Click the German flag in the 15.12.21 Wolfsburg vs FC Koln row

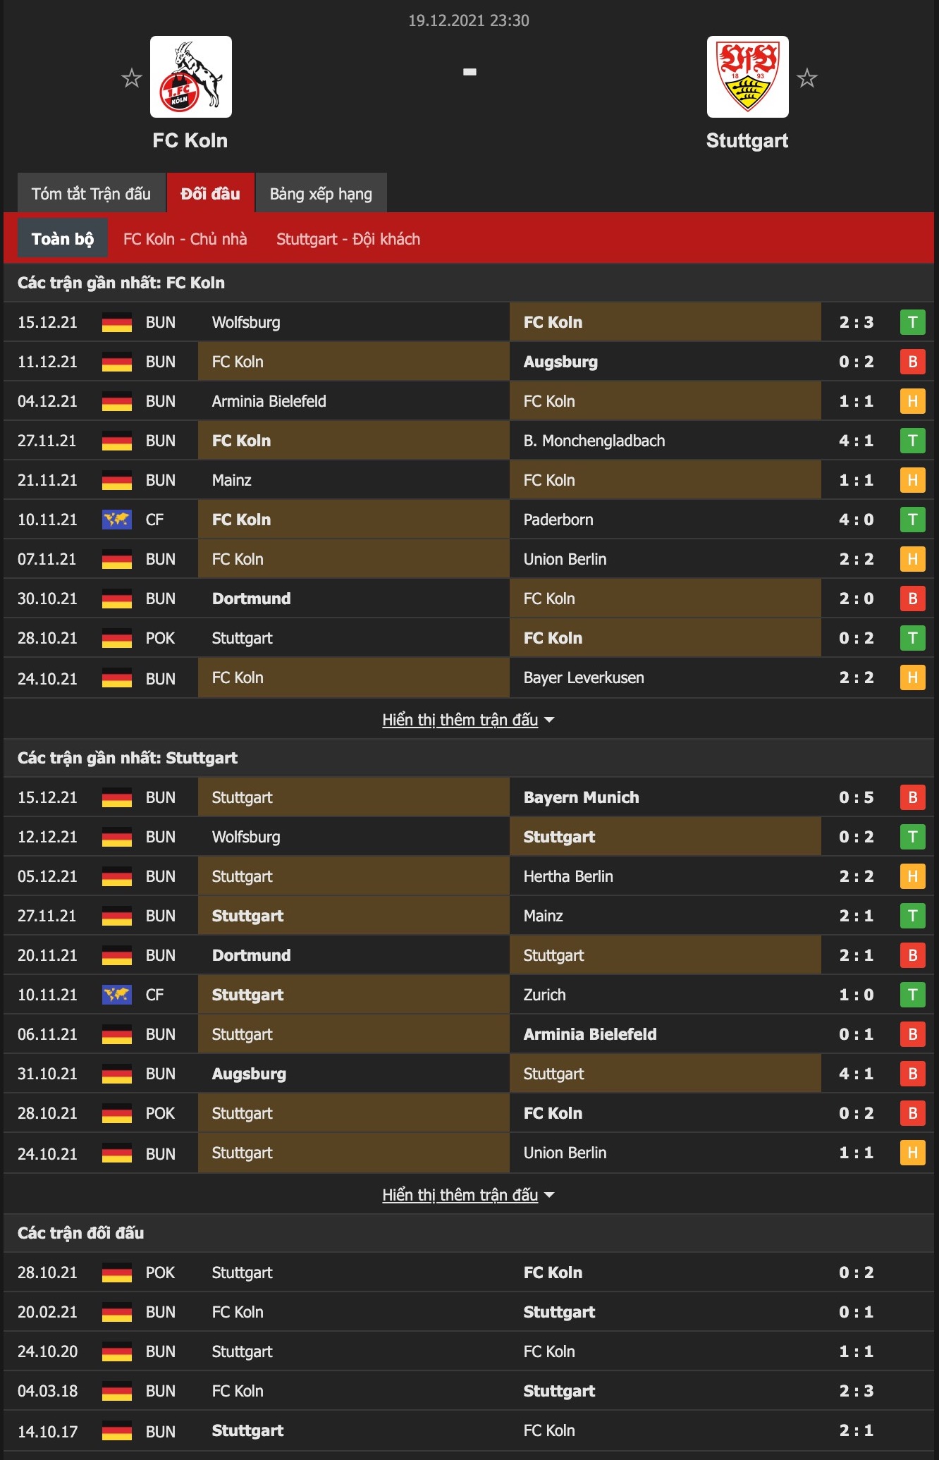[x=117, y=322]
